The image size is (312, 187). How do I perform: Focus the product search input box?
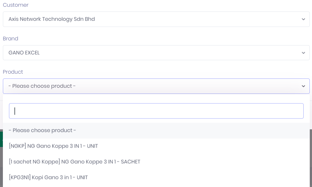(156, 111)
